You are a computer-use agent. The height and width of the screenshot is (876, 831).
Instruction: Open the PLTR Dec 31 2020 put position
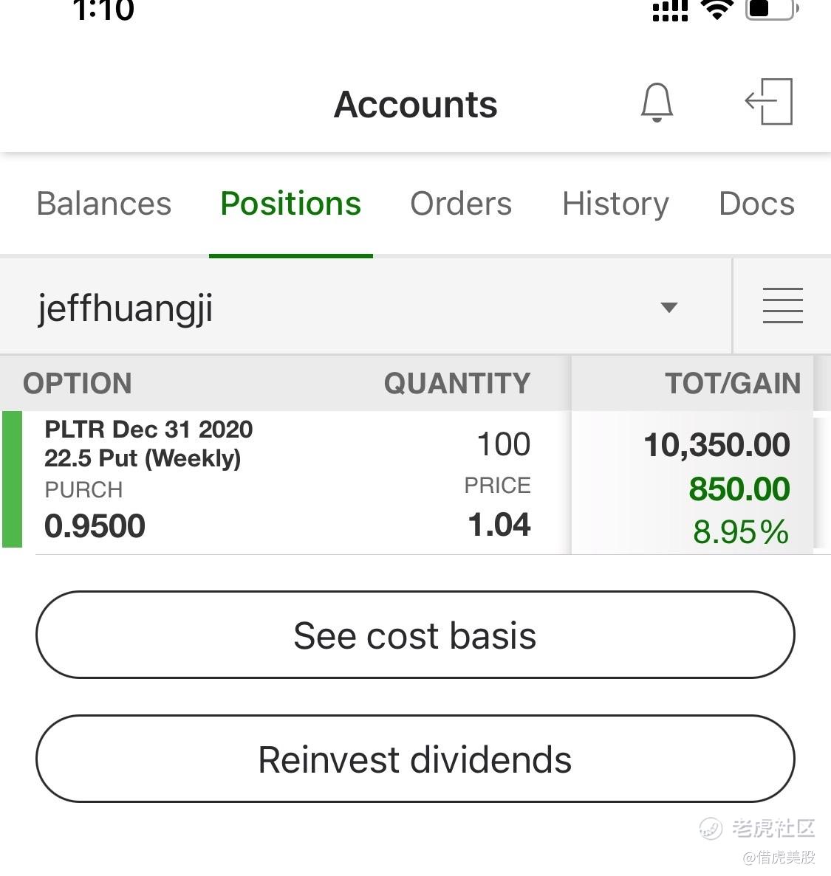pyautogui.click(x=148, y=444)
